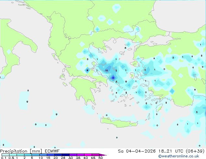Click the '50' legend scale label
The image size is (206, 159).
(x=100, y=158)
